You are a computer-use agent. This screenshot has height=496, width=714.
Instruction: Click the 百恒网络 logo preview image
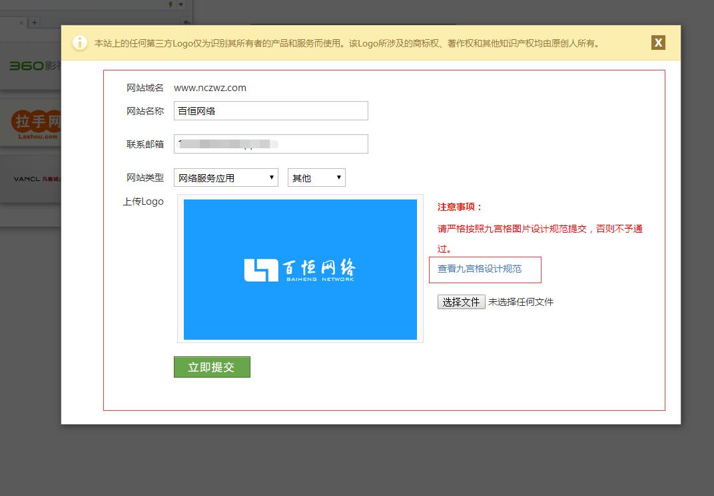(x=300, y=269)
